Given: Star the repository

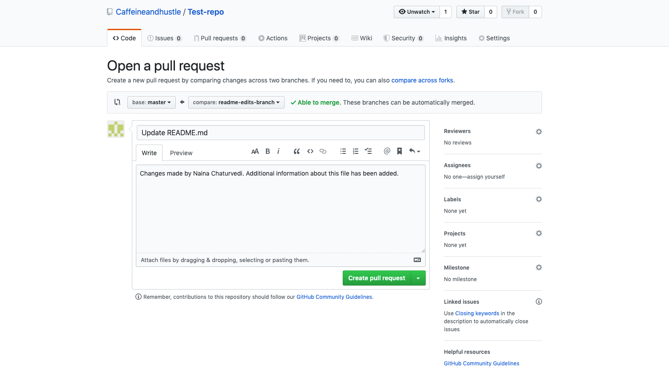Looking at the screenshot, I should 471,12.
